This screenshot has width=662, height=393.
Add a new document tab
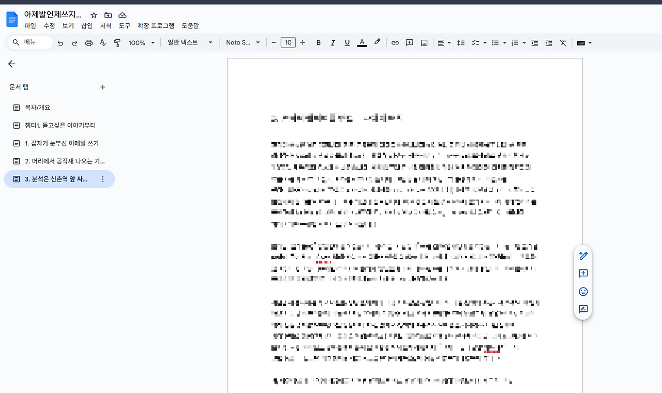coord(102,87)
